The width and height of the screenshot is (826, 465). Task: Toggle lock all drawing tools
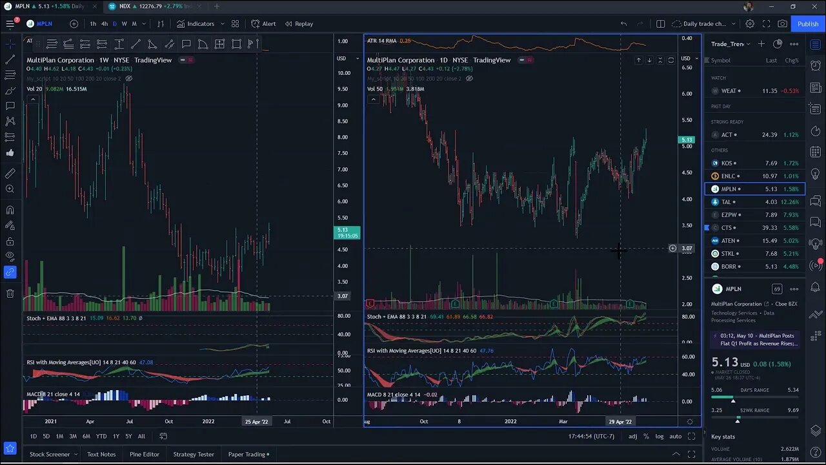10,242
